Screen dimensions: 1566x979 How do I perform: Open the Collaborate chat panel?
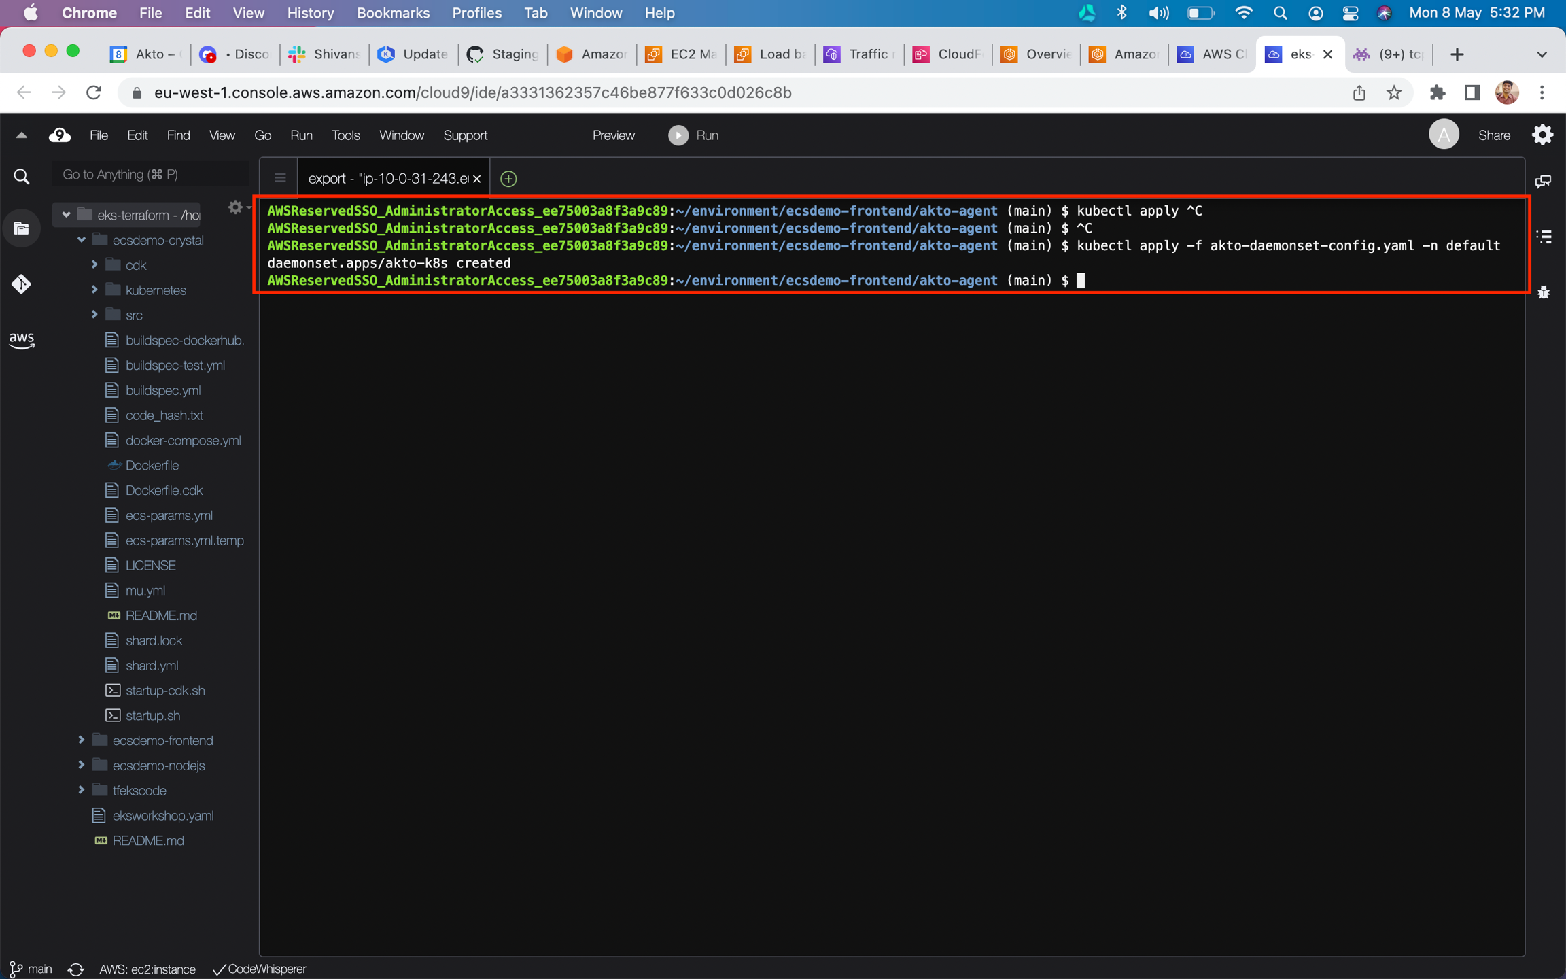point(1543,180)
